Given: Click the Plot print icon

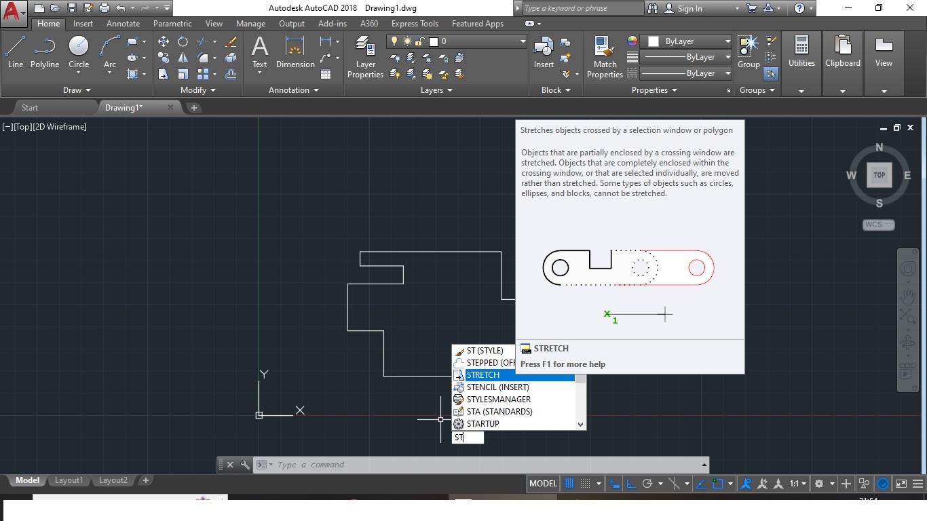Looking at the screenshot, I should 104,8.
